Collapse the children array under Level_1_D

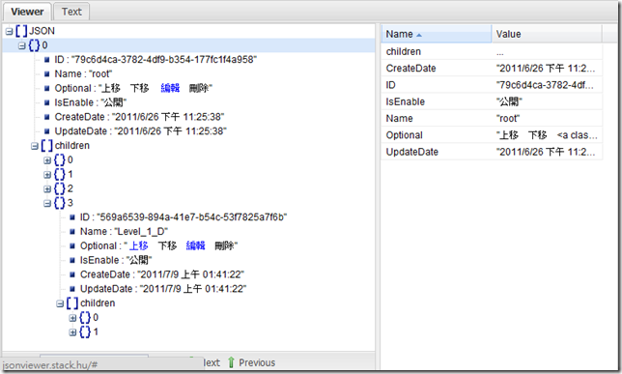coord(60,303)
